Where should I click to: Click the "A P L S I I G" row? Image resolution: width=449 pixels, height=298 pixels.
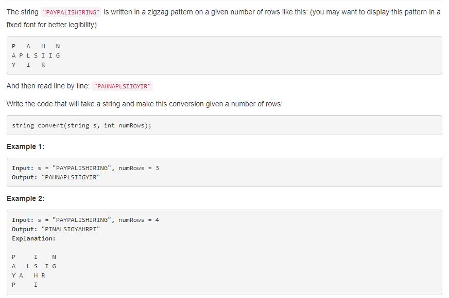36,55
